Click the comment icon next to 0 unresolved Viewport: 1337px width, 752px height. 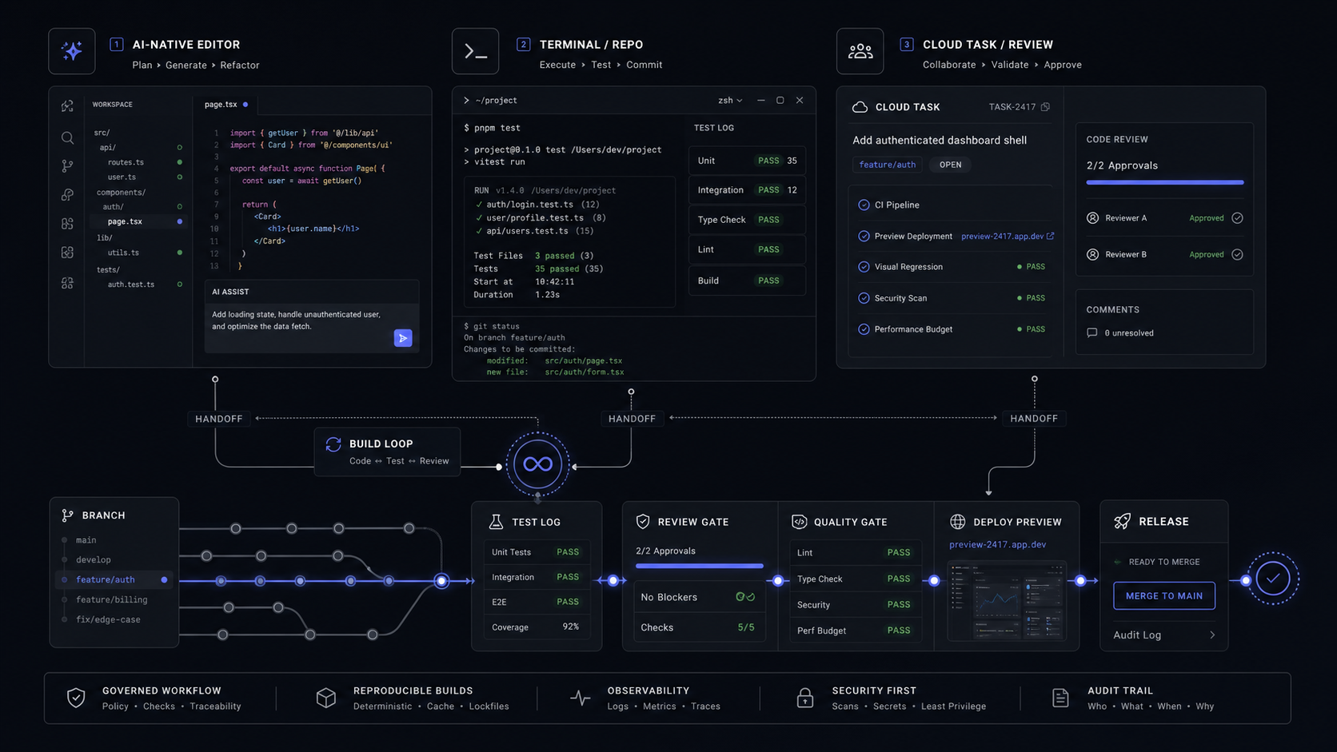(1092, 333)
